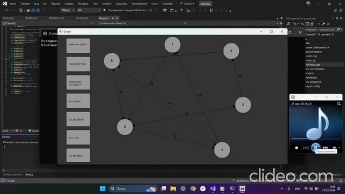Stop playback in the media player

coord(296,148)
